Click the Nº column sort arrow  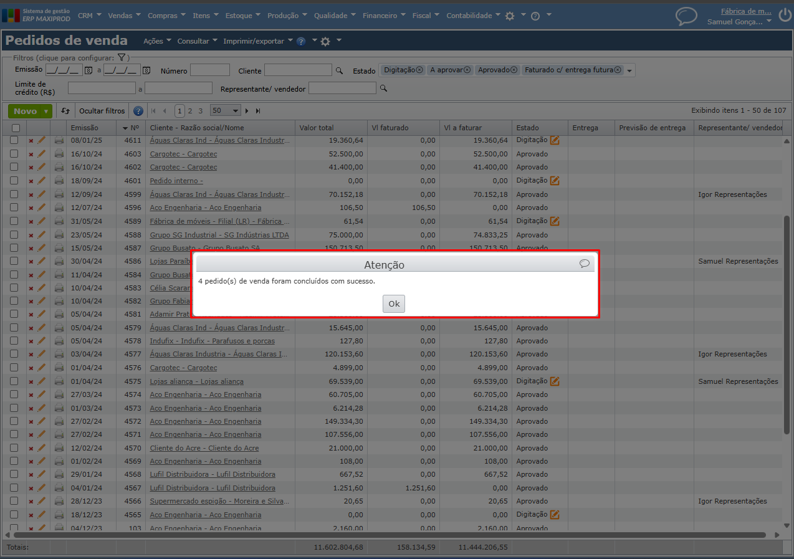(125, 128)
